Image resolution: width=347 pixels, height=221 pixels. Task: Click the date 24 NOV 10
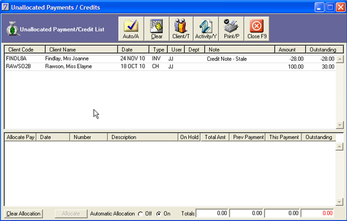pos(133,59)
